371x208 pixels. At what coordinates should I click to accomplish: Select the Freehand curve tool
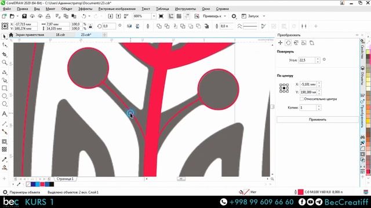[4, 72]
